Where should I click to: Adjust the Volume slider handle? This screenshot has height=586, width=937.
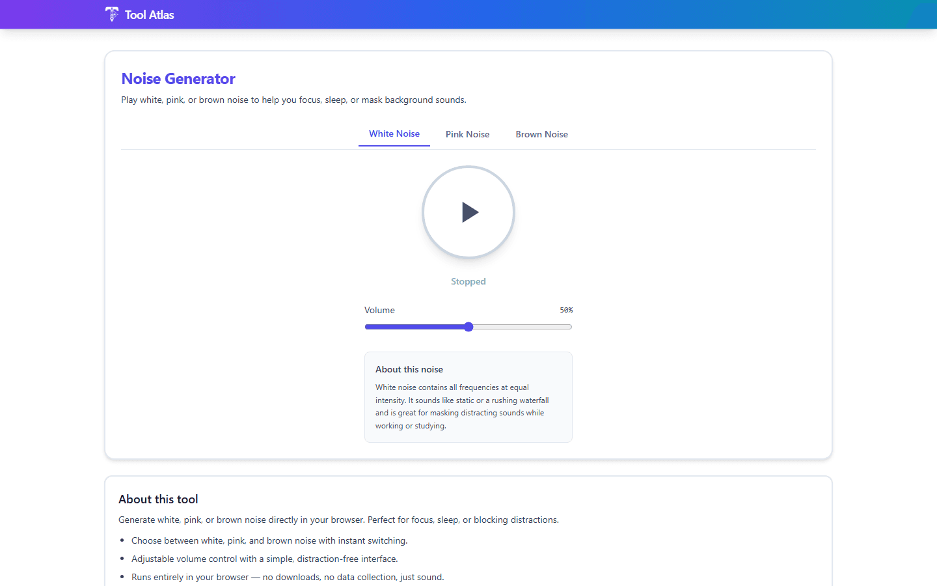[x=468, y=326]
